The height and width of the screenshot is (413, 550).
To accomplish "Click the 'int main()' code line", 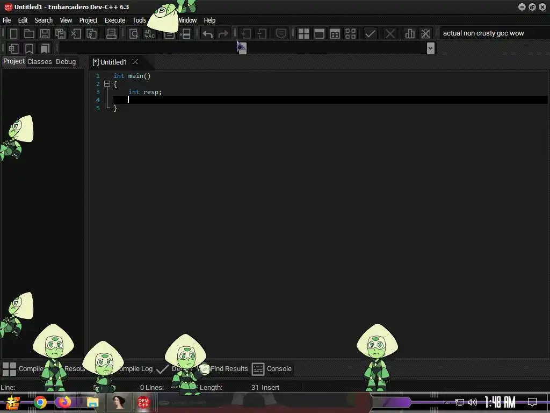I will tap(132, 76).
